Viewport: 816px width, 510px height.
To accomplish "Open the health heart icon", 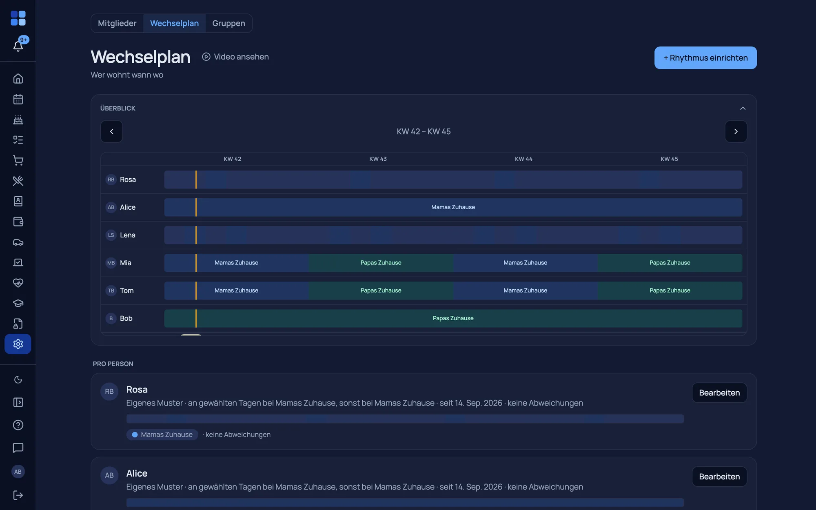I will click(x=18, y=283).
